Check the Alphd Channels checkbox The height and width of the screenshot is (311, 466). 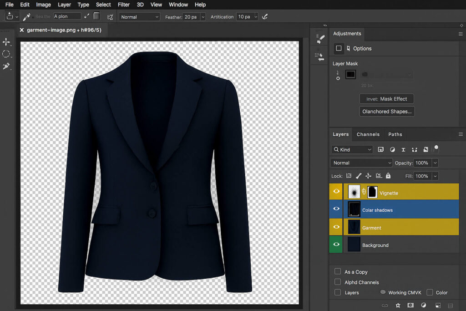click(x=338, y=282)
